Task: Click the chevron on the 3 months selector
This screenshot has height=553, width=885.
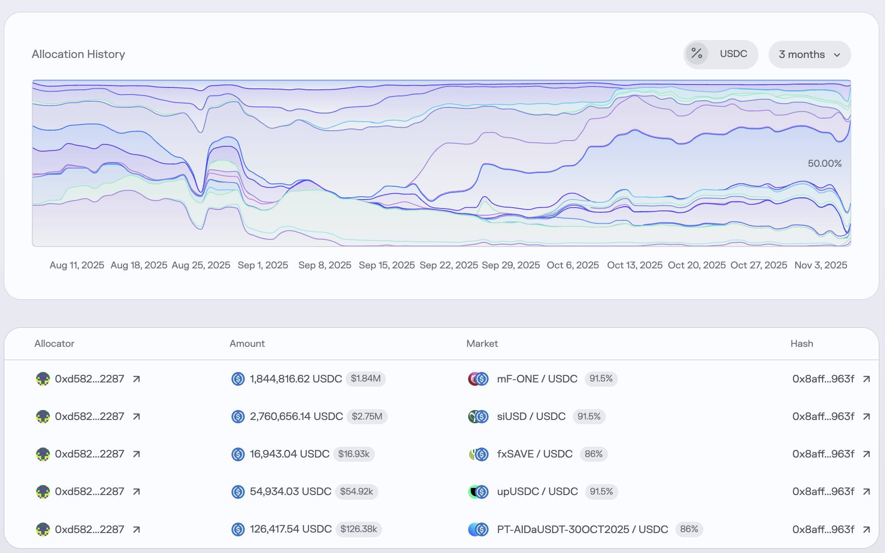Action: 837,55
